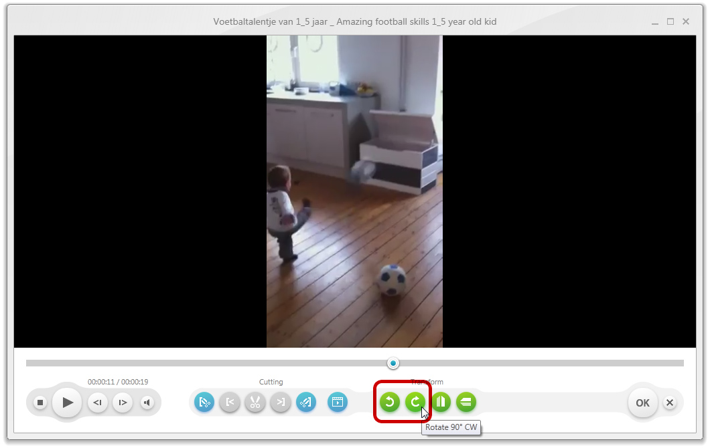Cancel editing with the X button beside OK
The width and height of the screenshot is (710, 448).
pos(670,403)
